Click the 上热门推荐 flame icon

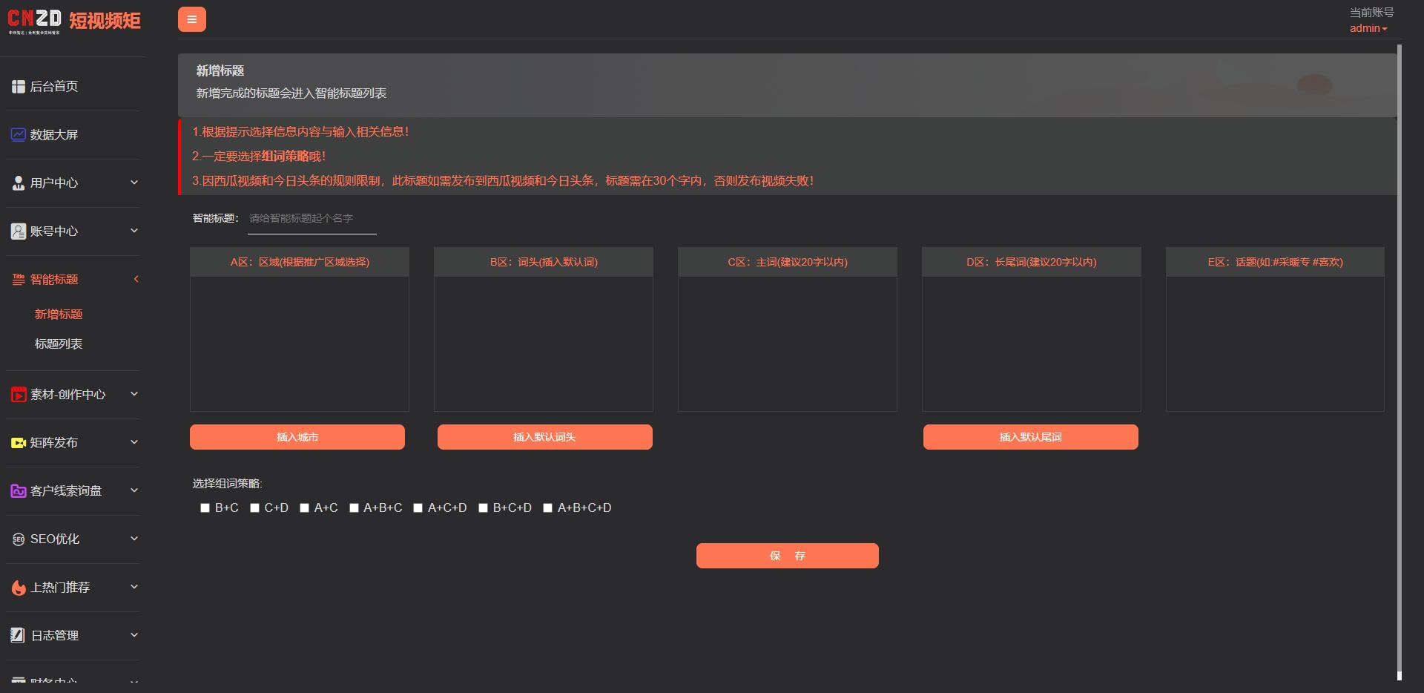coord(19,588)
